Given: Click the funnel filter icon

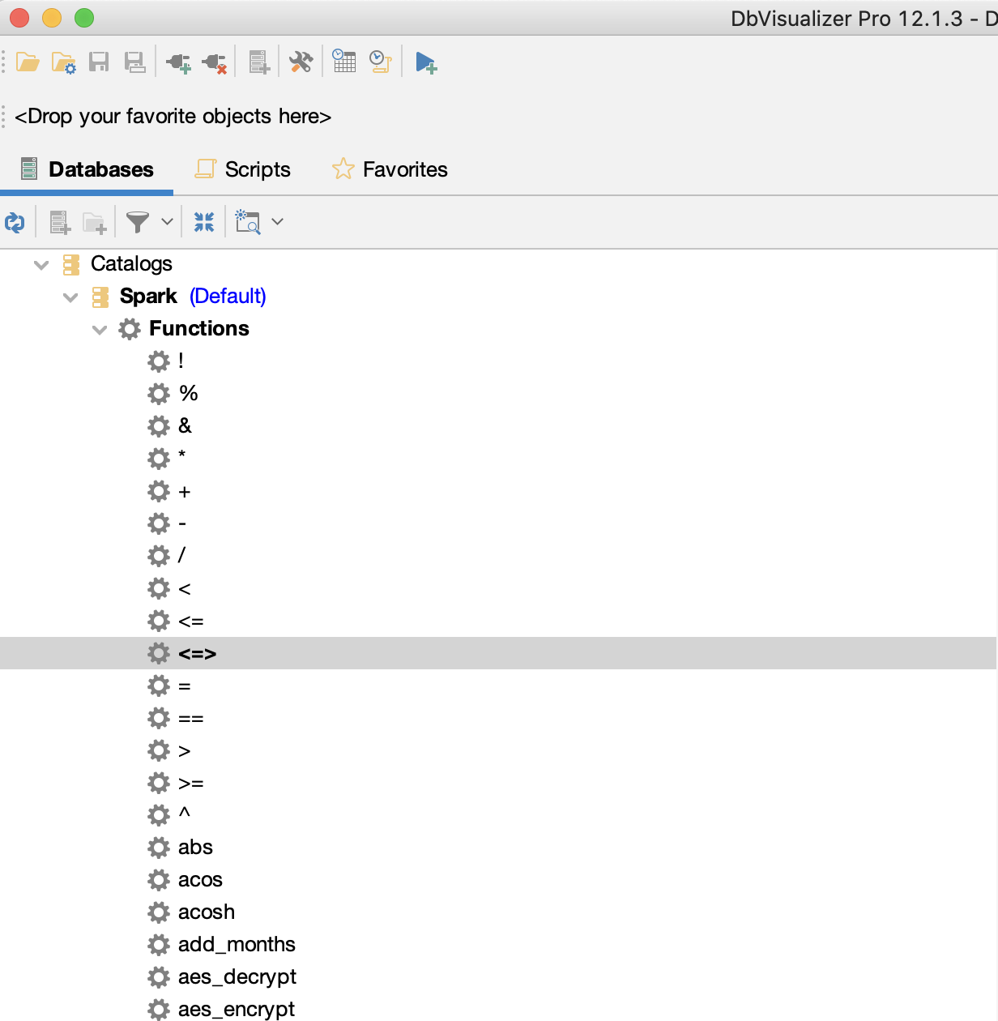Looking at the screenshot, I should (x=138, y=222).
